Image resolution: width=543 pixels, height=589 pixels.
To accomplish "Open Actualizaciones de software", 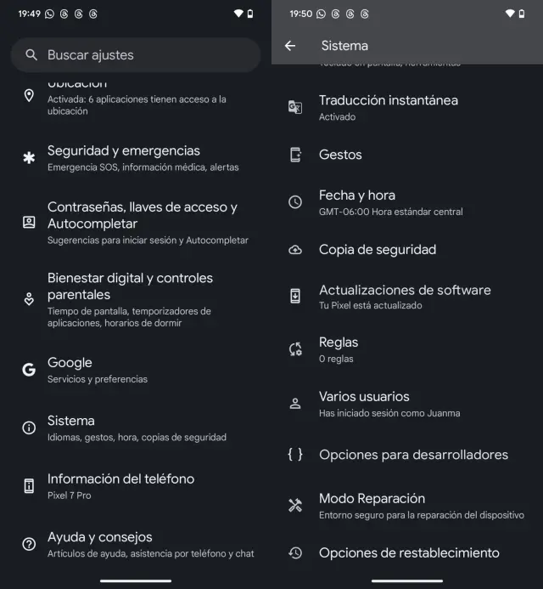I will pyautogui.click(x=405, y=296).
